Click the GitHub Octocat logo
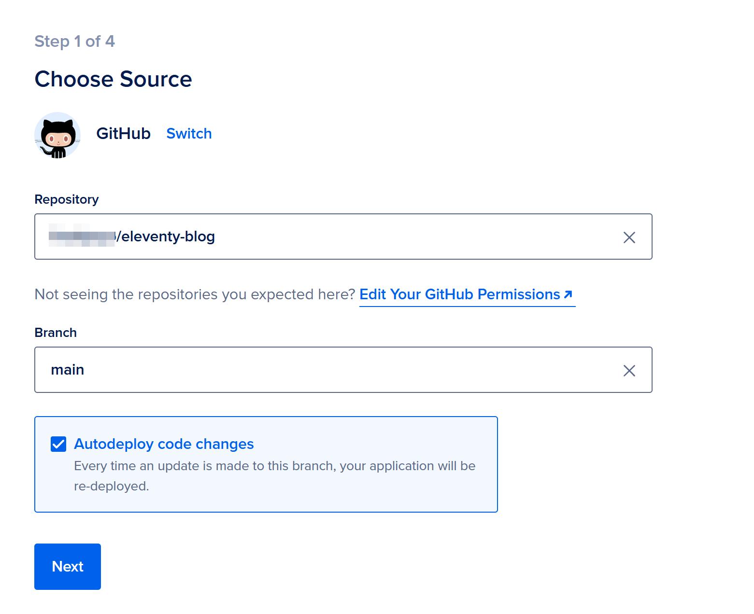754x614 pixels. tap(57, 135)
